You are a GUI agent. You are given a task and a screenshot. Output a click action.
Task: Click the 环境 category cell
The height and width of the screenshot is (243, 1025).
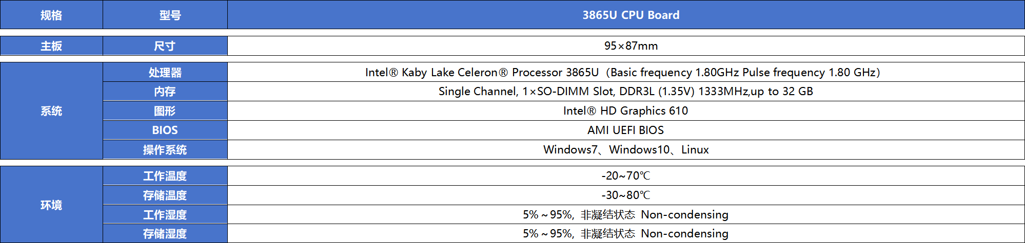51,205
